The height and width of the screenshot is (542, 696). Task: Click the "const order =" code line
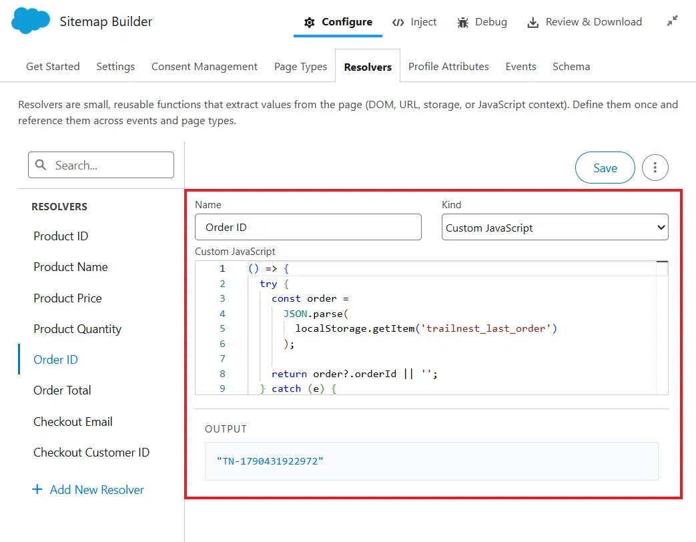pyautogui.click(x=310, y=299)
